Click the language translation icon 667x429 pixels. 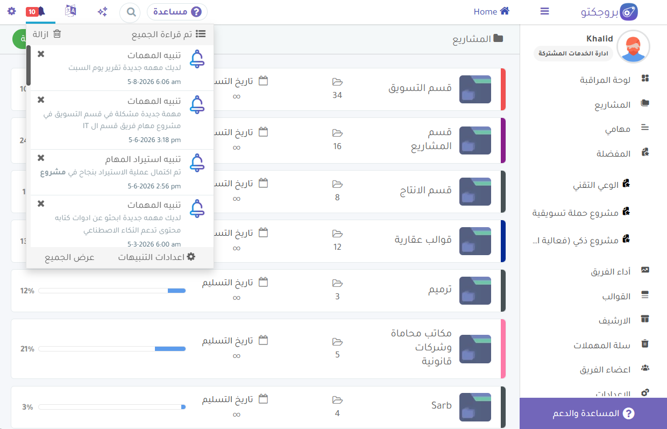[x=70, y=11]
